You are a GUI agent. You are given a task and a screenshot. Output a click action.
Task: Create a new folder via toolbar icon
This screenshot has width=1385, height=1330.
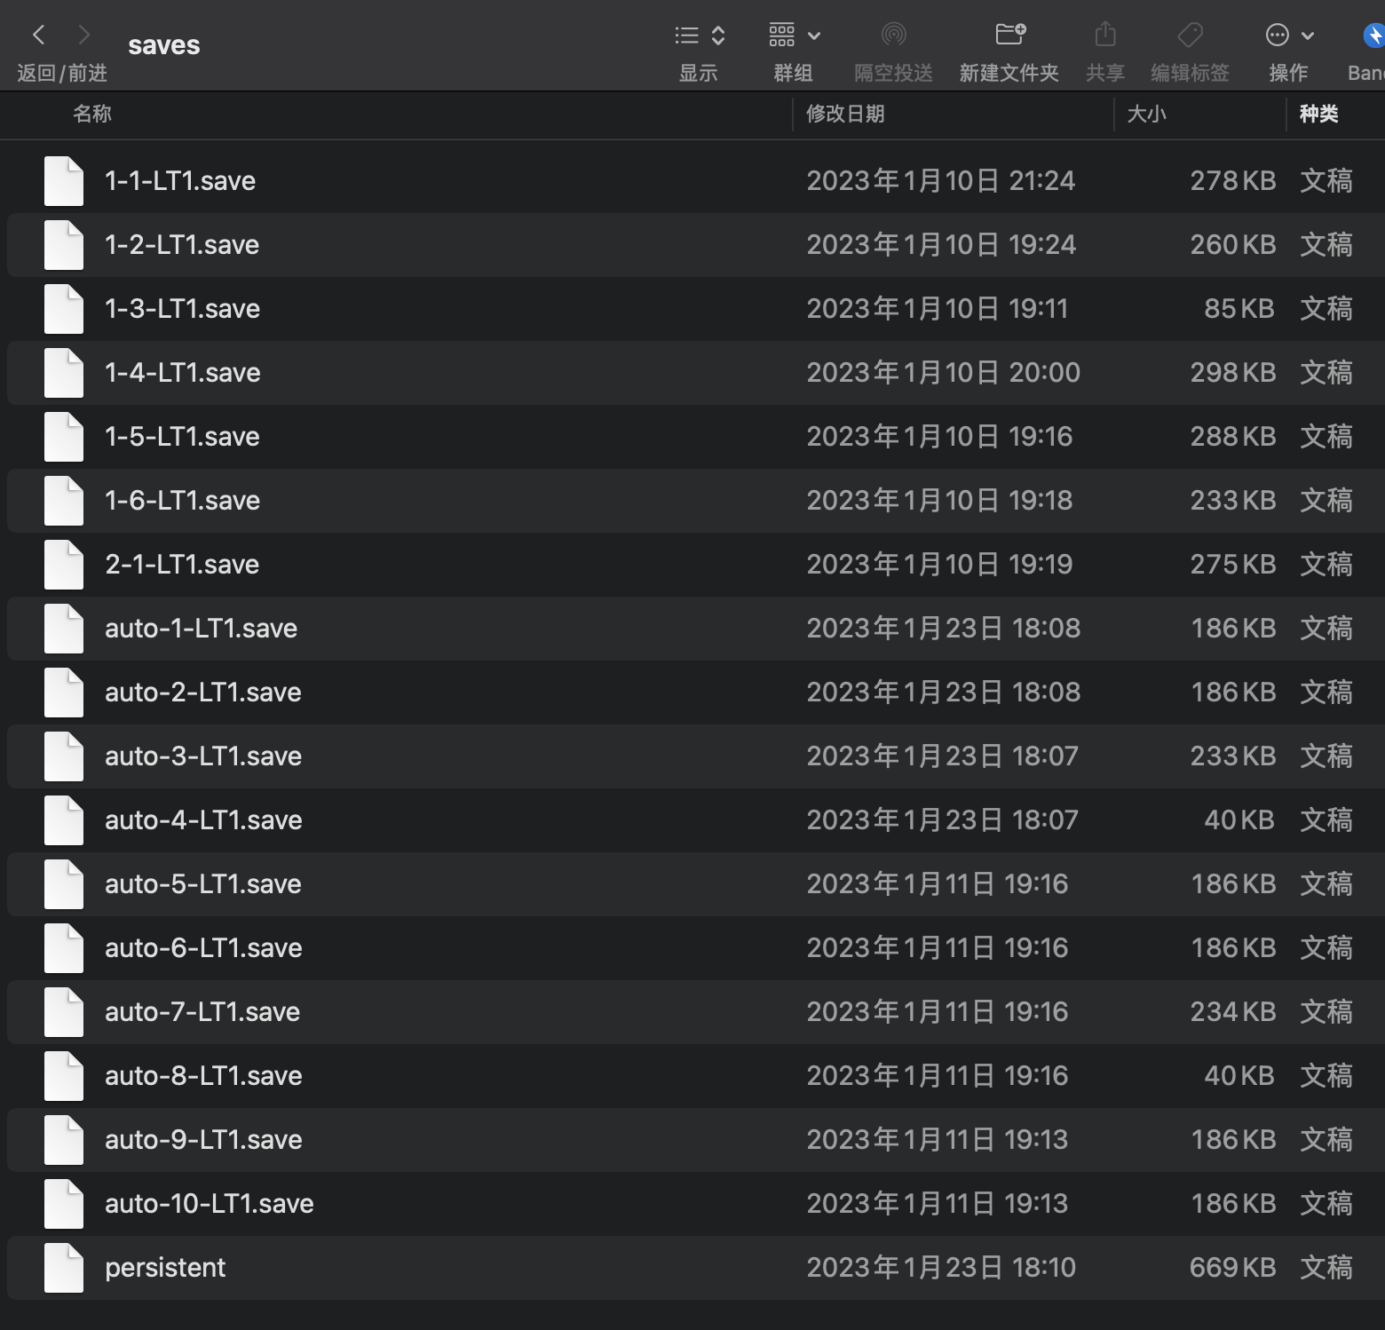click(x=1009, y=36)
